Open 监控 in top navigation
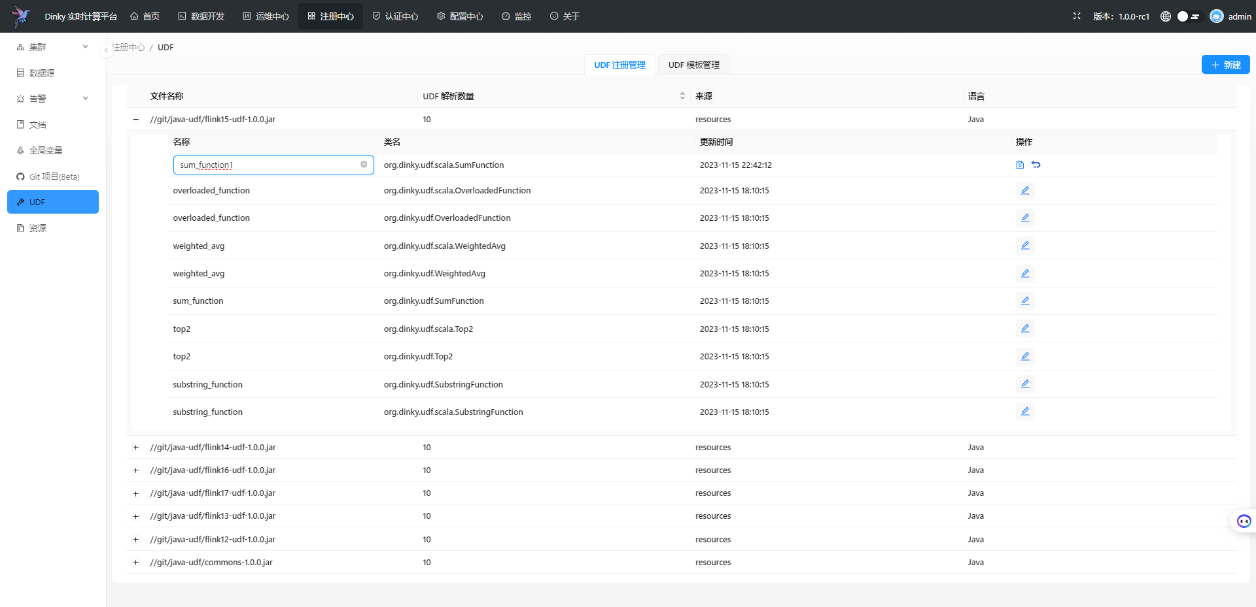The image size is (1256, 607). pos(516,16)
